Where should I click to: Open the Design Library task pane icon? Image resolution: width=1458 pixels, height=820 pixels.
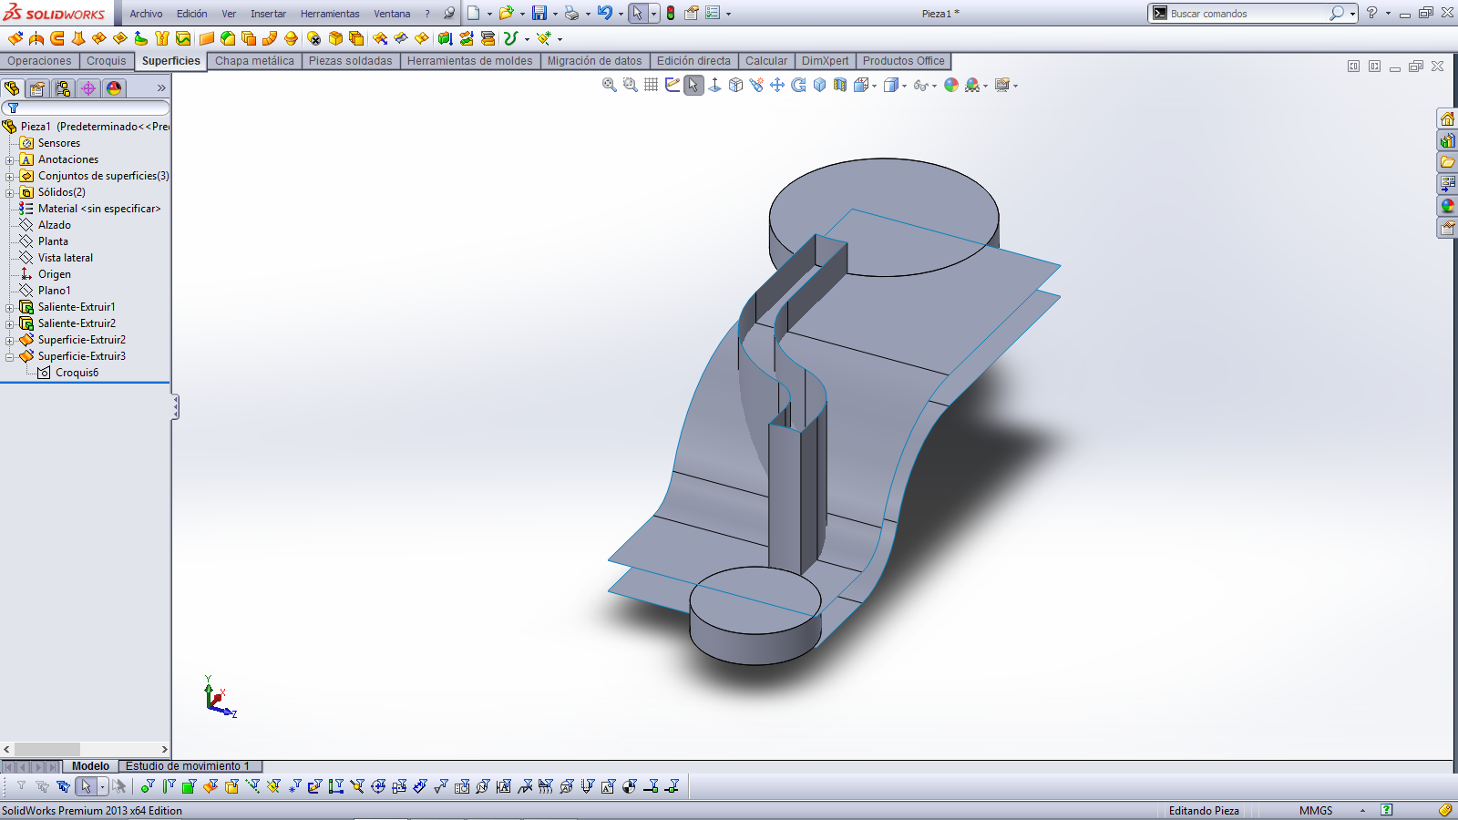[1447, 140]
